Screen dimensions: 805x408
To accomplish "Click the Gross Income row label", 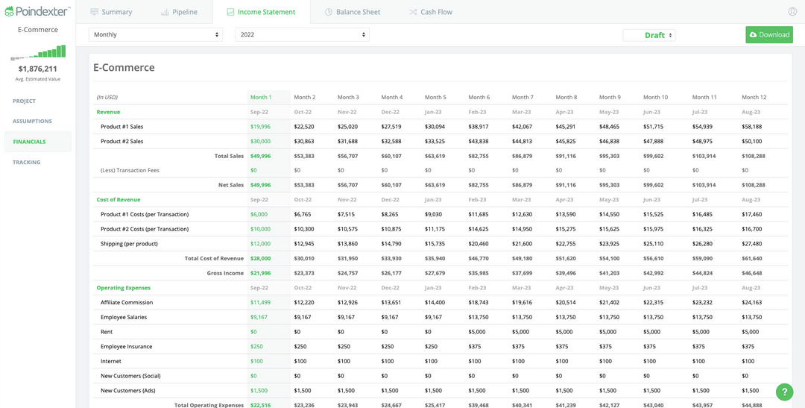I will click(x=225, y=273).
